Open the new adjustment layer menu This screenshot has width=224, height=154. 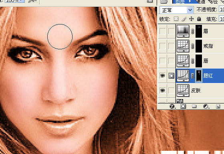click(206, 106)
